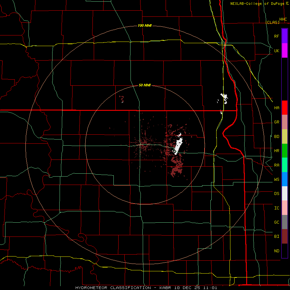Screen dimensions: 290x290
Task: Click the "HYDROMETEOR CLASSIFICATION" caption text
Action: coord(113,288)
